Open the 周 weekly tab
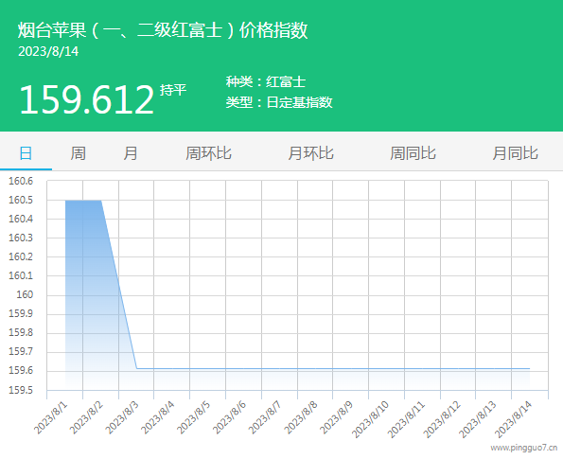This screenshot has width=563, height=459. click(78, 153)
